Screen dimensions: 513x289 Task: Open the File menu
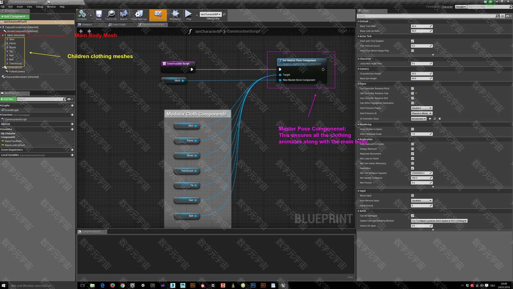pos(3,7)
